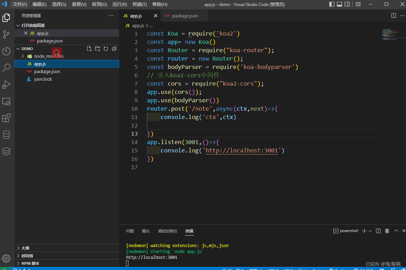Switch to package.json editor tab
Viewport: 406px width, 270px height.
tap(184, 16)
